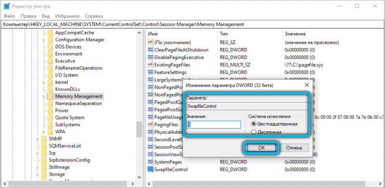Screen dimensions: 385x188
Task: Expand the kernel key
Action: point(43,82)
